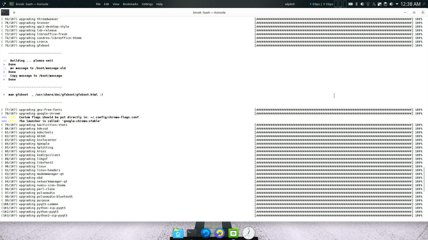Viewport: 428px width, 240px height.
Task: Open the clipboard tray icon
Action: coord(385,4)
